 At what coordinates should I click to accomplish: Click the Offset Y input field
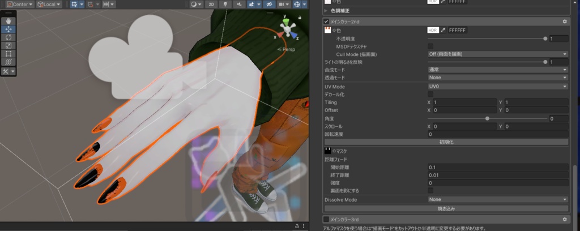[536, 110]
